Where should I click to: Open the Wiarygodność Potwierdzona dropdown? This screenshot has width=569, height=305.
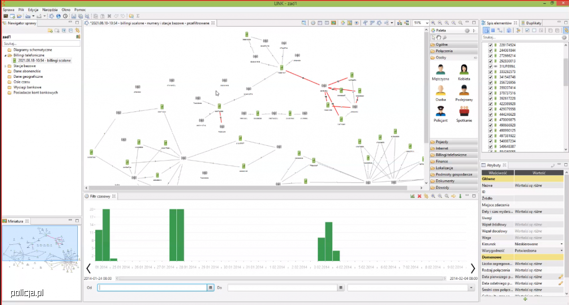click(x=561, y=250)
